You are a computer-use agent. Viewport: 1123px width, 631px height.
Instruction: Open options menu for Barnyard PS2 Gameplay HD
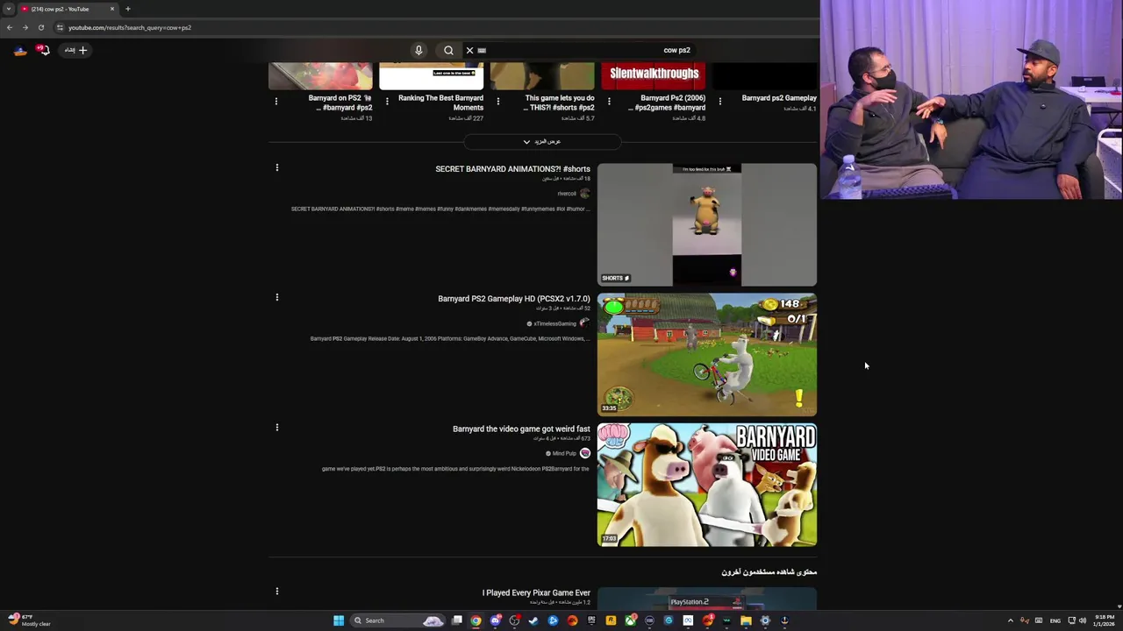pyautogui.click(x=277, y=297)
